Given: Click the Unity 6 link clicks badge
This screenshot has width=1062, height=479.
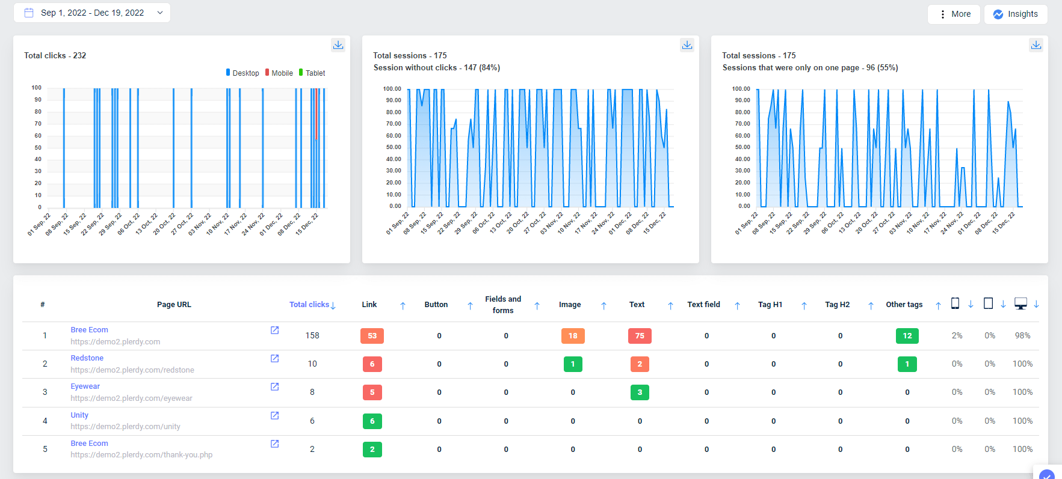Looking at the screenshot, I should tap(372, 421).
